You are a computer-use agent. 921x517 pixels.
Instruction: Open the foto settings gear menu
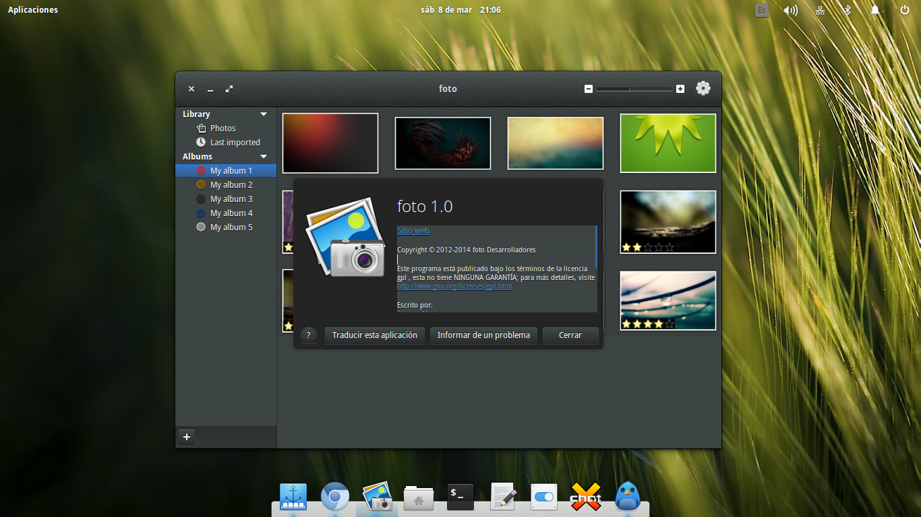tap(703, 88)
